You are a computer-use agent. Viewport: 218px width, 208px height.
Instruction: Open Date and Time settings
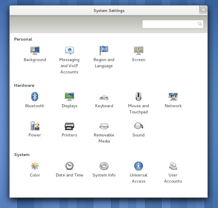click(69, 166)
